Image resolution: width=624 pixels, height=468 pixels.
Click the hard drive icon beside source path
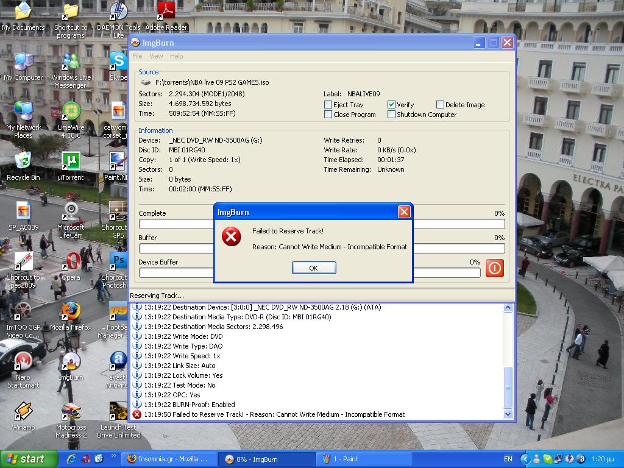tap(145, 82)
